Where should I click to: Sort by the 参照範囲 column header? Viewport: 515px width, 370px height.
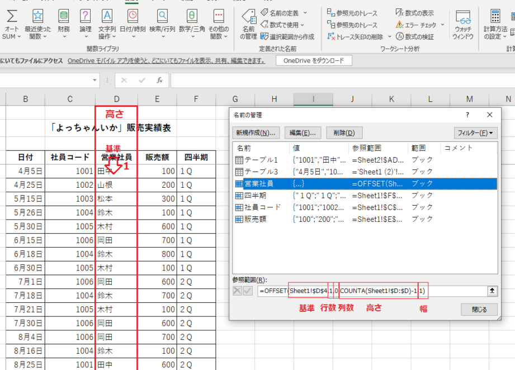click(x=378, y=148)
